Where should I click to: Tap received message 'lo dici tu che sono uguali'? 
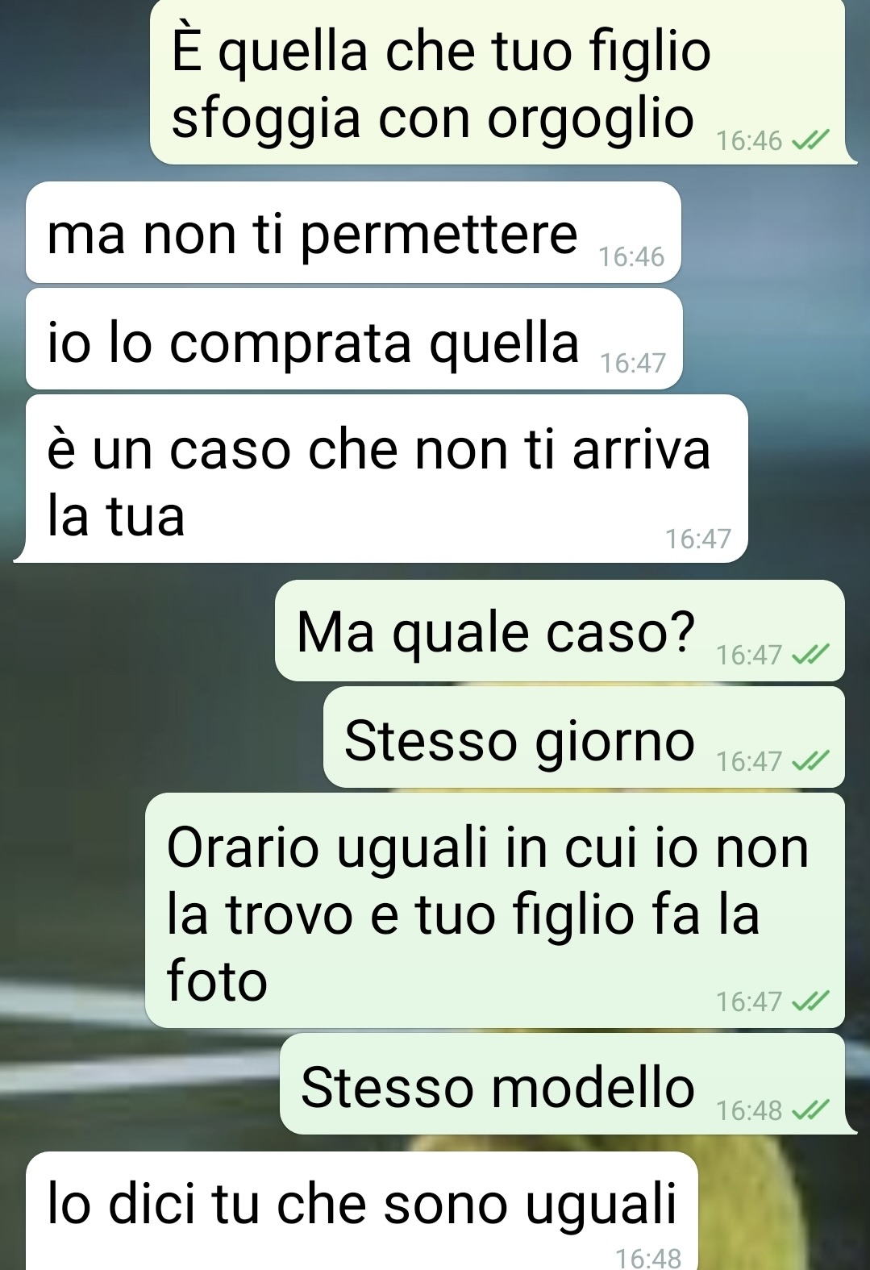[x=361, y=1211]
